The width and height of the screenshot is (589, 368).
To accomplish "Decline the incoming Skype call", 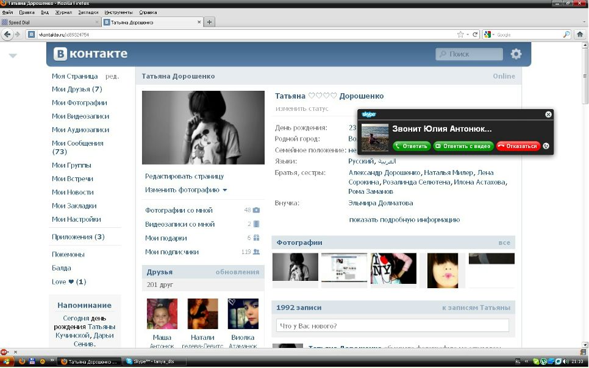I will [x=518, y=146].
